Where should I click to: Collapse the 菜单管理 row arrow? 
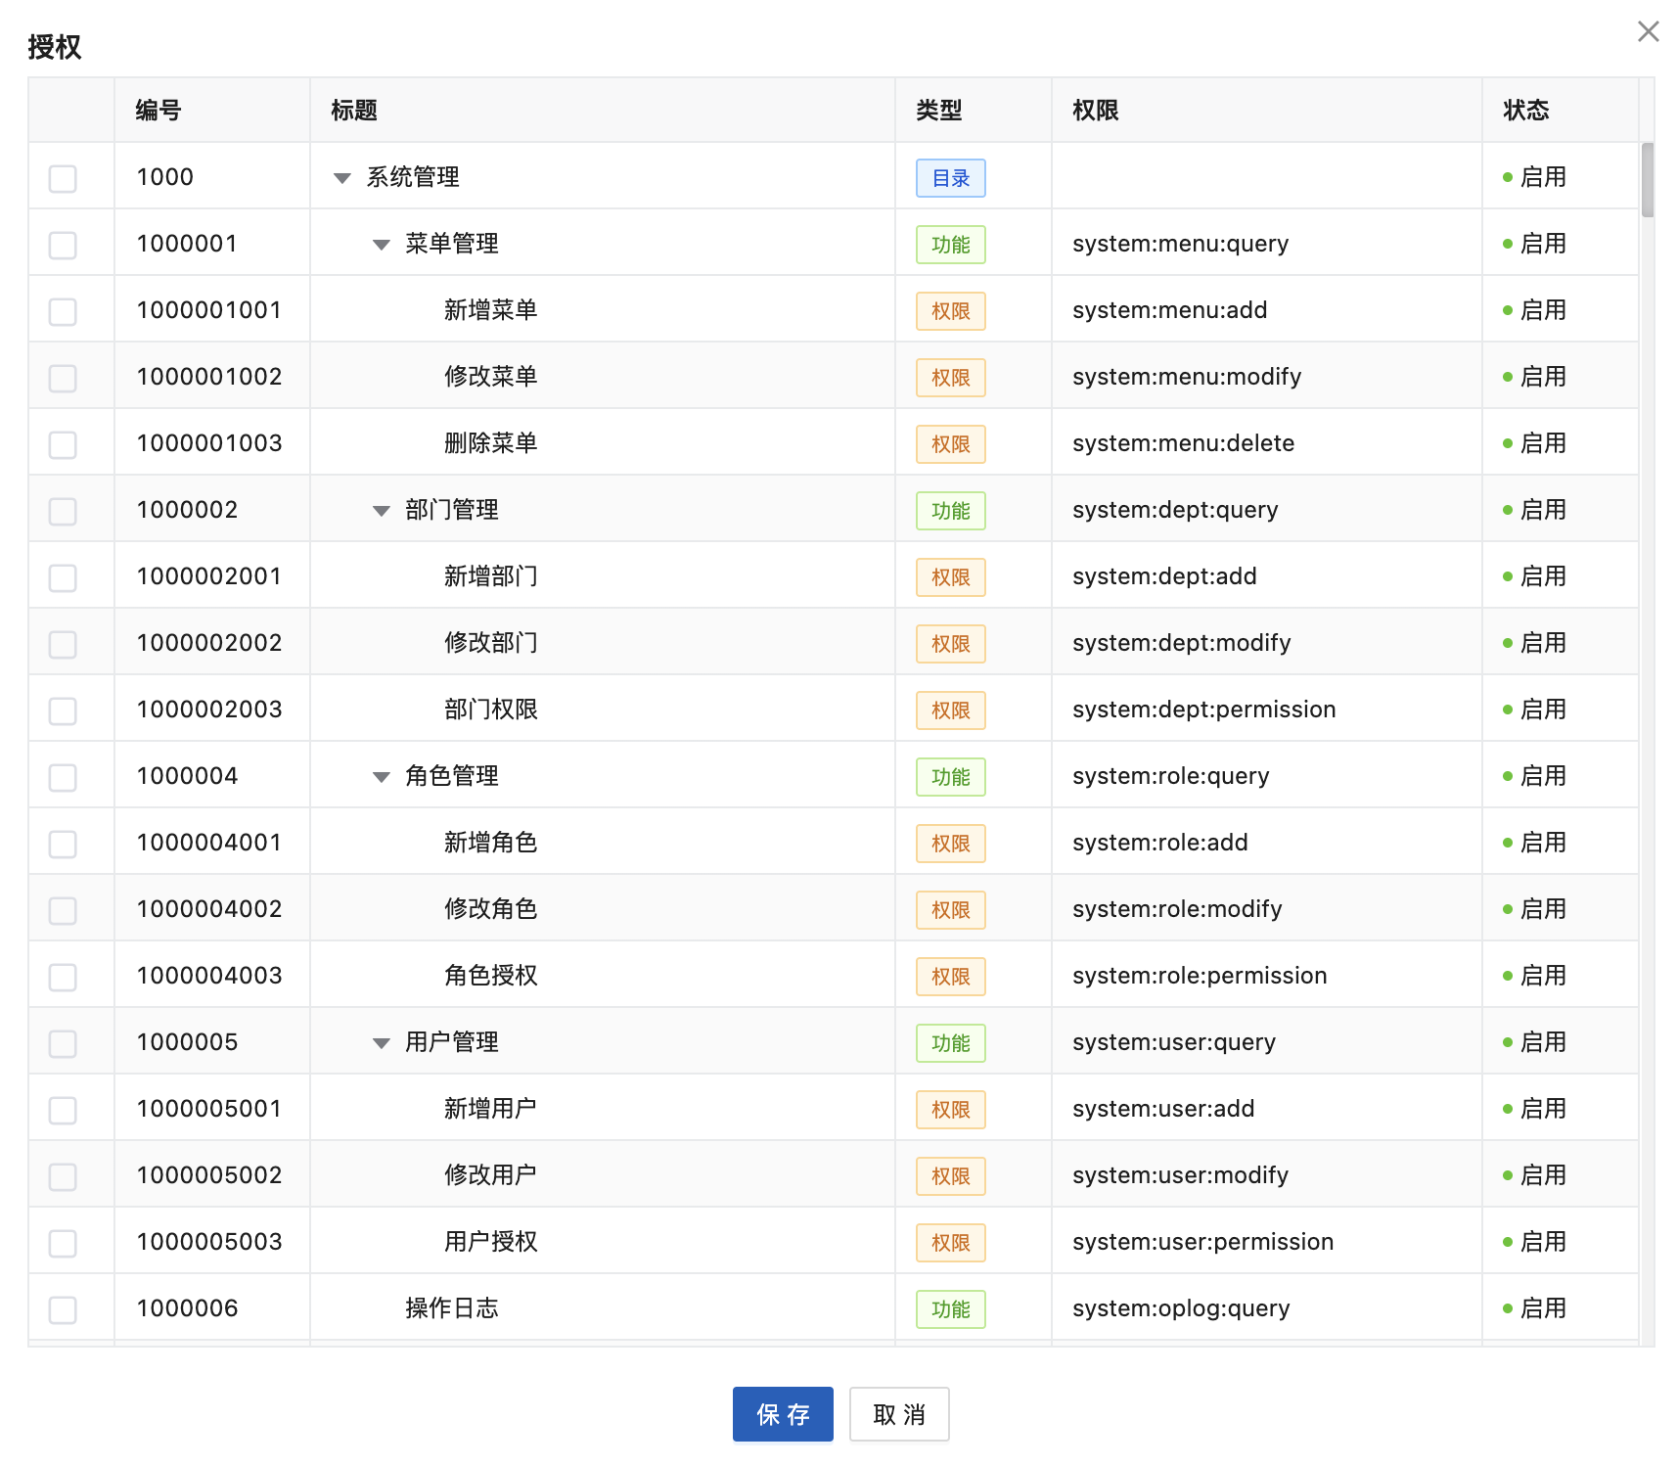(x=382, y=245)
